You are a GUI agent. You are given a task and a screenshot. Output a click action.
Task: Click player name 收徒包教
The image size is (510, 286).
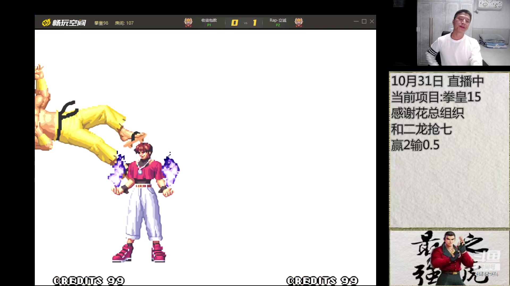coord(209,20)
